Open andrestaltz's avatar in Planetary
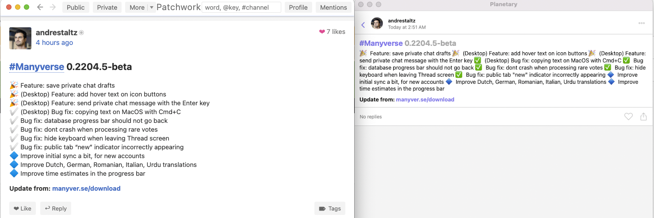654x218 pixels. pos(377,23)
